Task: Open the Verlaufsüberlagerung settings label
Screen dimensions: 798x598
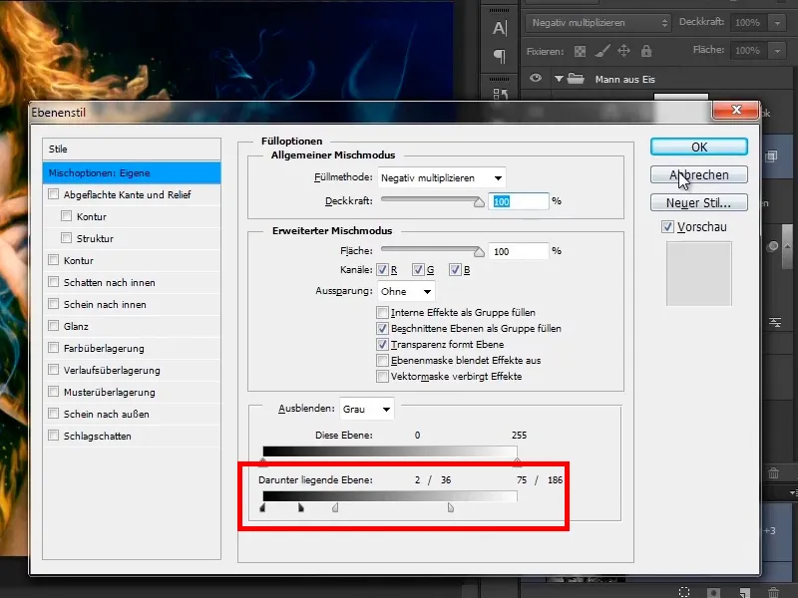Action: click(x=112, y=370)
